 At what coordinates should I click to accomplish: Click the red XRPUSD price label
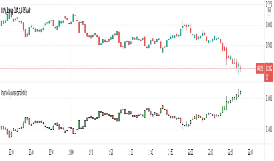260,69
